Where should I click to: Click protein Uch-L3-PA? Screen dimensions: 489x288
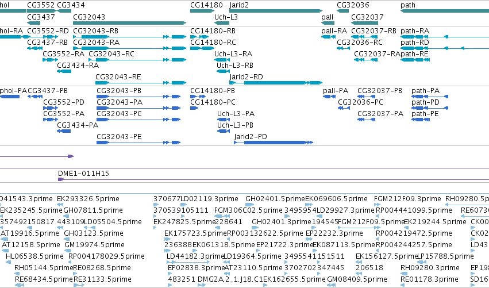coord(236,114)
